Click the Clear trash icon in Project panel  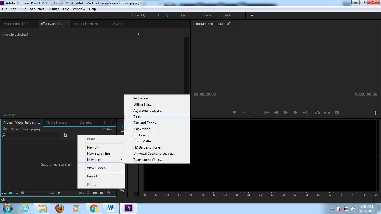pos(108,193)
